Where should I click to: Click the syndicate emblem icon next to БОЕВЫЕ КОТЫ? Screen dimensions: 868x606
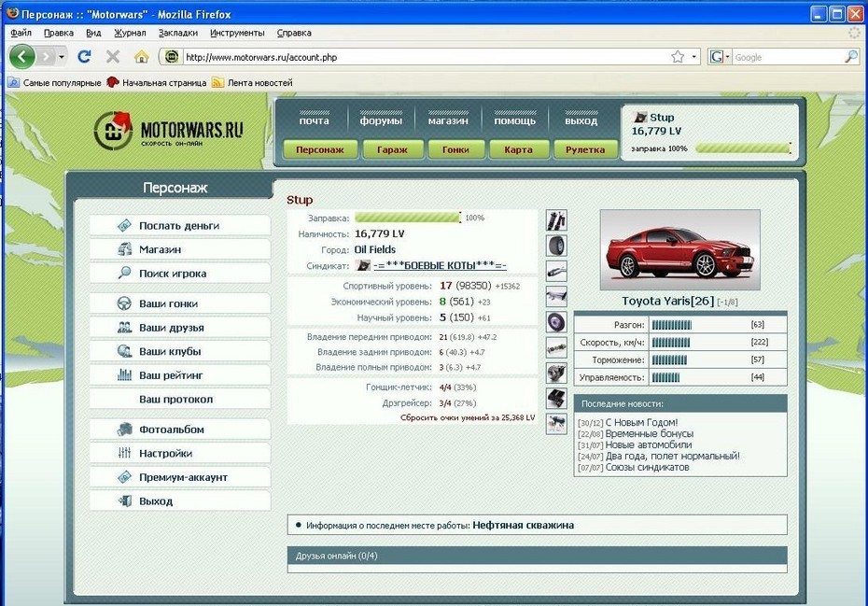tap(363, 265)
